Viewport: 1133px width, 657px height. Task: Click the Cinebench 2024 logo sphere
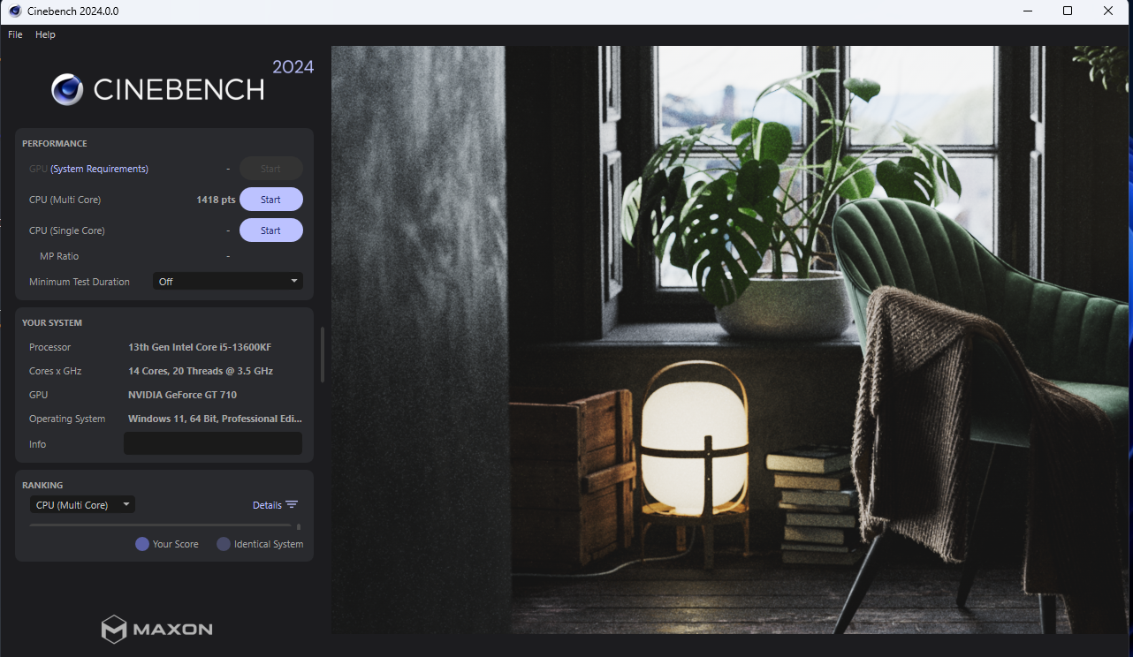(67, 89)
